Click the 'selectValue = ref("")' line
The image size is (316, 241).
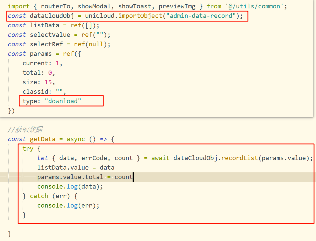pyautogui.click(x=59, y=35)
